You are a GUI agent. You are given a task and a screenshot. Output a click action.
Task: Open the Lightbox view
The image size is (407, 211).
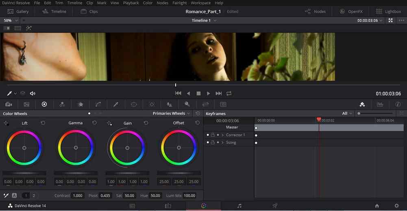(389, 11)
